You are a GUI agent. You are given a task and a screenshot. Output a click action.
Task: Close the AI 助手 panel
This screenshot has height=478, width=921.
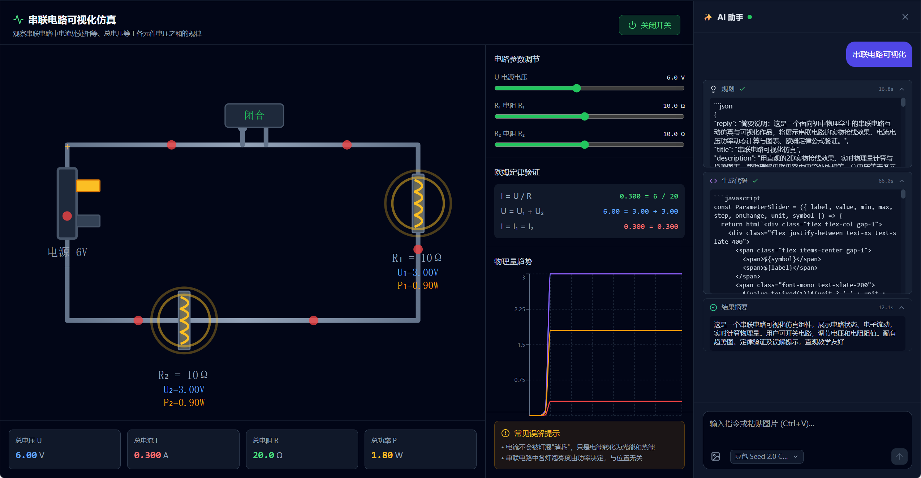point(905,17)
